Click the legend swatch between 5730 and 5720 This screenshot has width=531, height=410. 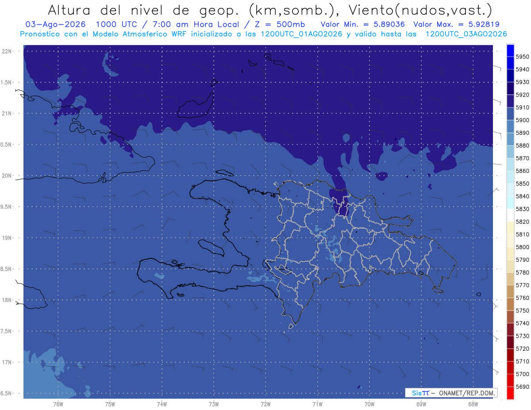click(510, 342)
